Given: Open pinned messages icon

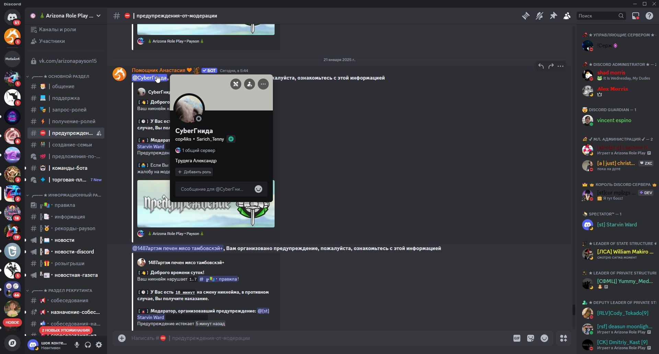Looking at the screenshot, I should (x=553, y=16).
